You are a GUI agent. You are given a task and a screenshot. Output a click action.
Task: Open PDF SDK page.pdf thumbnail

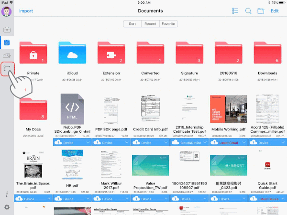[x=111, y=110]
